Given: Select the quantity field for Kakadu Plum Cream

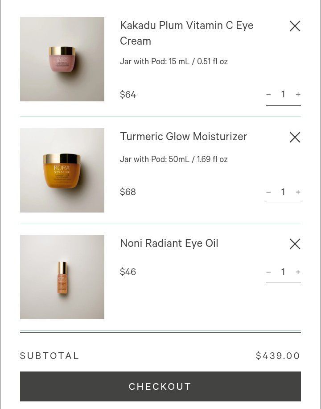Looking at the screenshot, I should click(283, 94).
